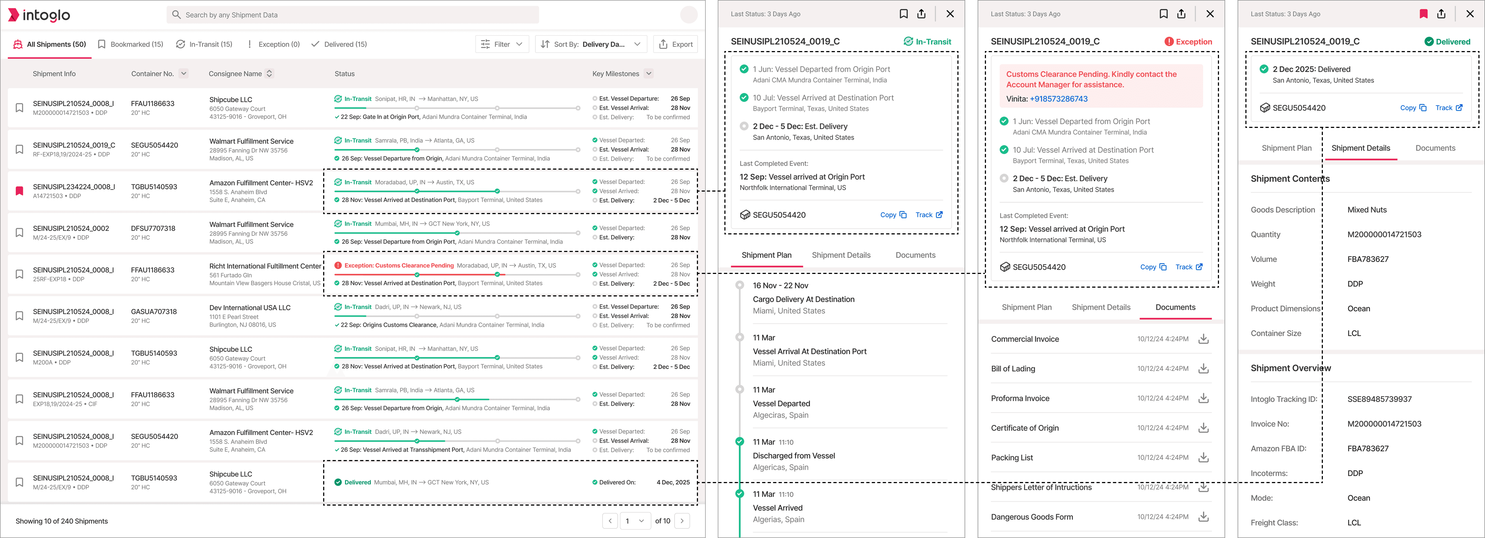Bookmark shipment SEINUSIPL210524_0019_C in the list

pos(20,149)
